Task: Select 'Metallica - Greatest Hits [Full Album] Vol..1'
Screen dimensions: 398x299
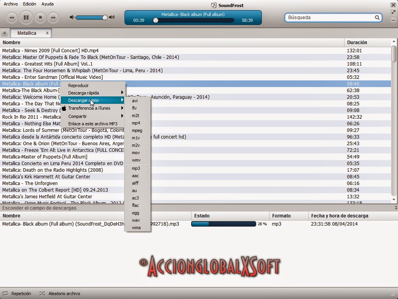Action: point(195,64)
